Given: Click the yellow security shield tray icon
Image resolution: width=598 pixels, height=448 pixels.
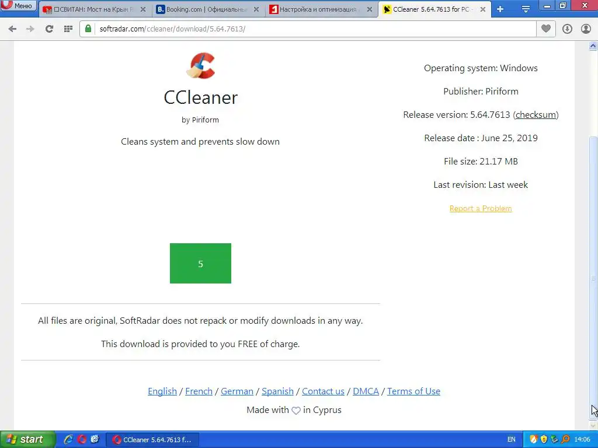Looking at the screenshot, I should pyautogui.click(x=544, y=440).
